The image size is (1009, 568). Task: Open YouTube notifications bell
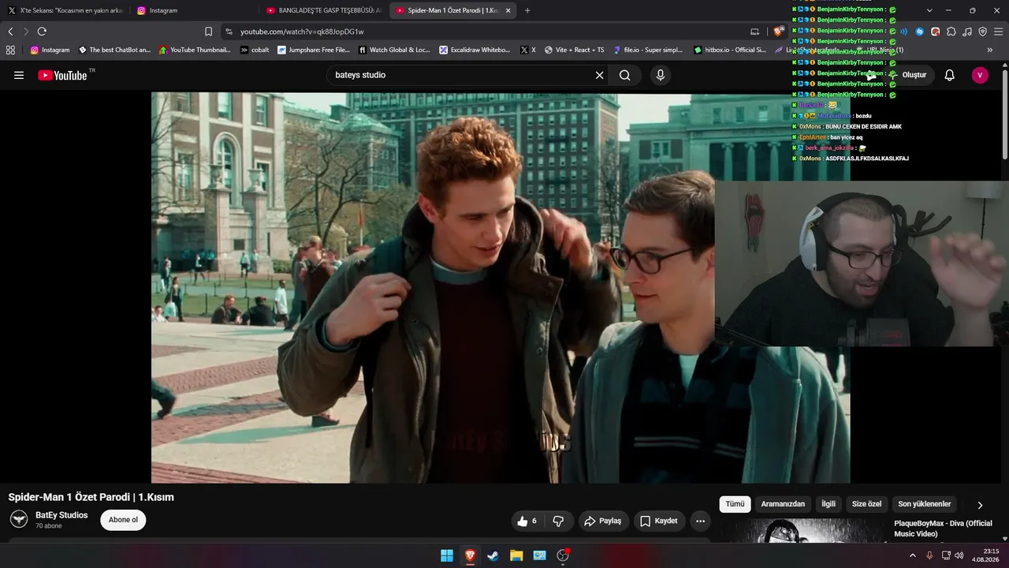(x=950, y=75)
